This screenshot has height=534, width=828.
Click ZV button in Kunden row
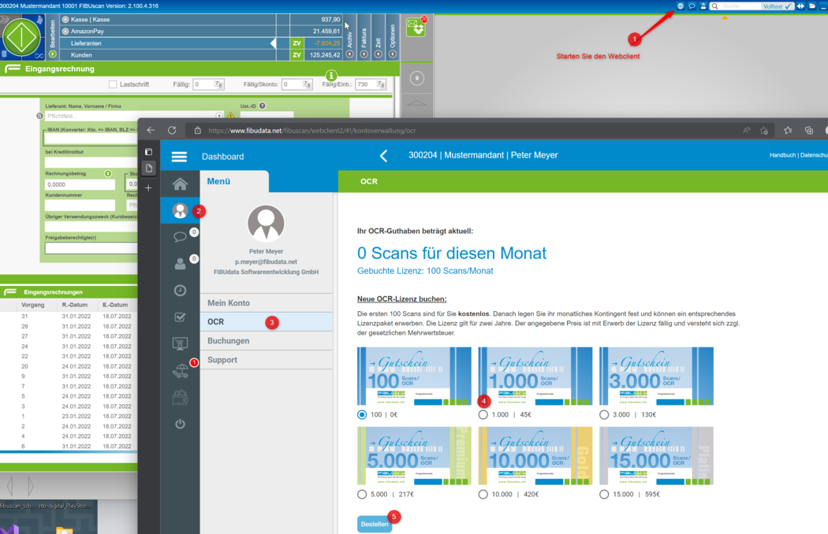(297, 55)
